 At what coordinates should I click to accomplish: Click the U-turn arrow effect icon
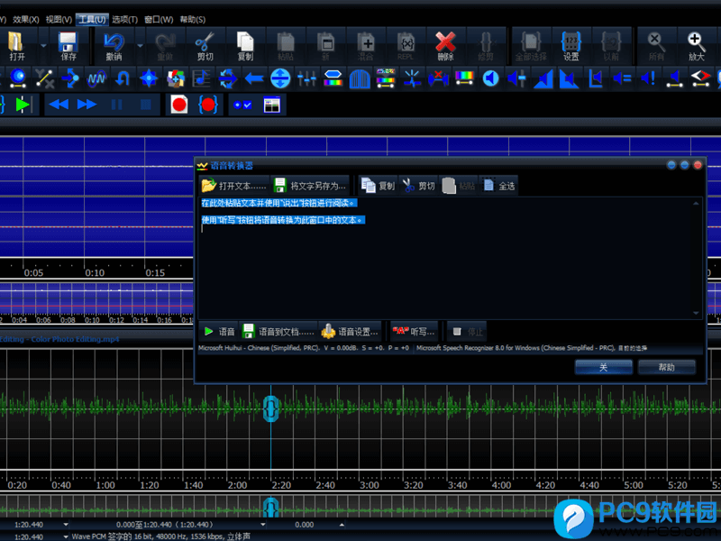pos(123,78)
